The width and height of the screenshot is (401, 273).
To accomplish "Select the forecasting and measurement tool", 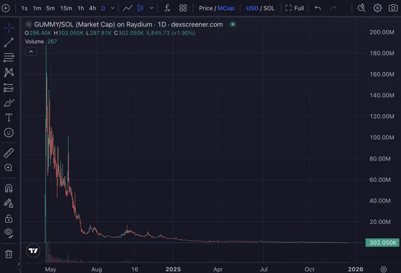I will 9,88.
